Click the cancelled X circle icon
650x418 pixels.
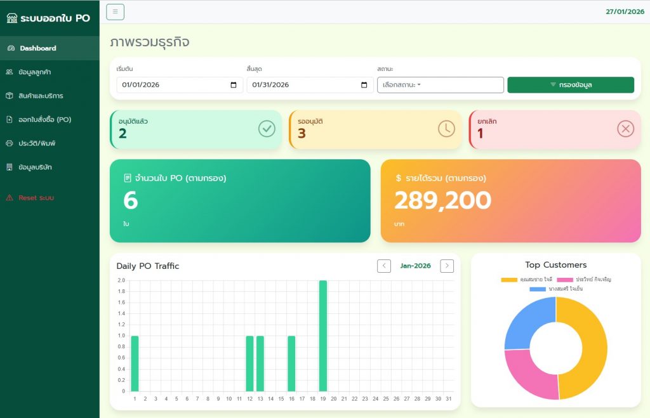point(625,129)
